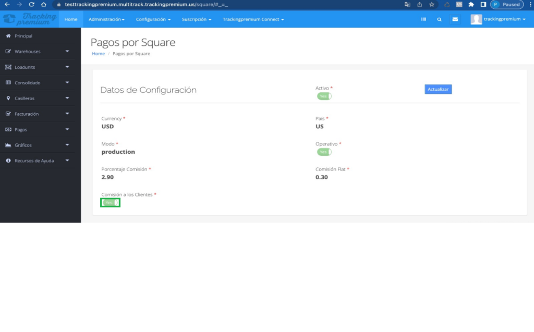The height and width of the screenshot is (332, 534).
Task: Expand the Consolidado sidebar caret
Action: click(x=67, y=82)
